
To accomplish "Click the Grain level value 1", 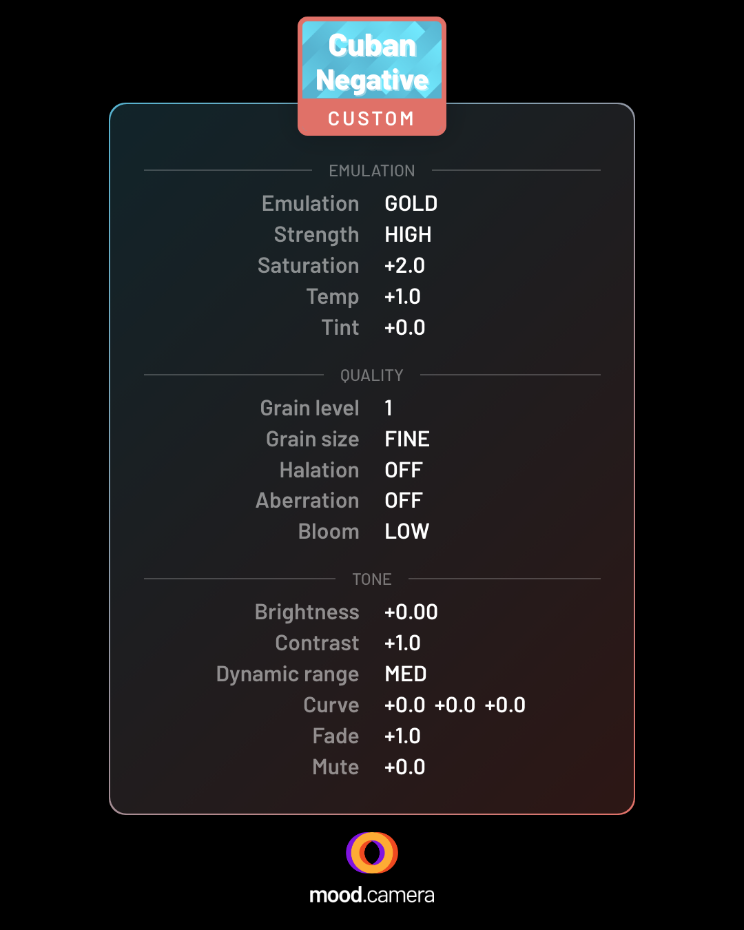I will tap(389, 409).
